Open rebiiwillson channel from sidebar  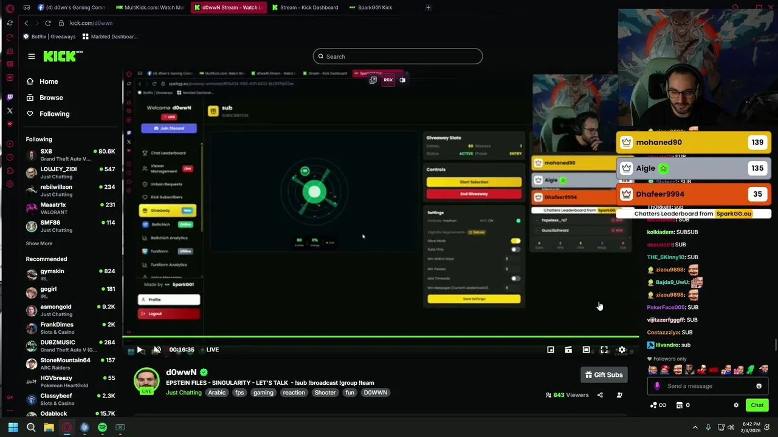(70, 191)
